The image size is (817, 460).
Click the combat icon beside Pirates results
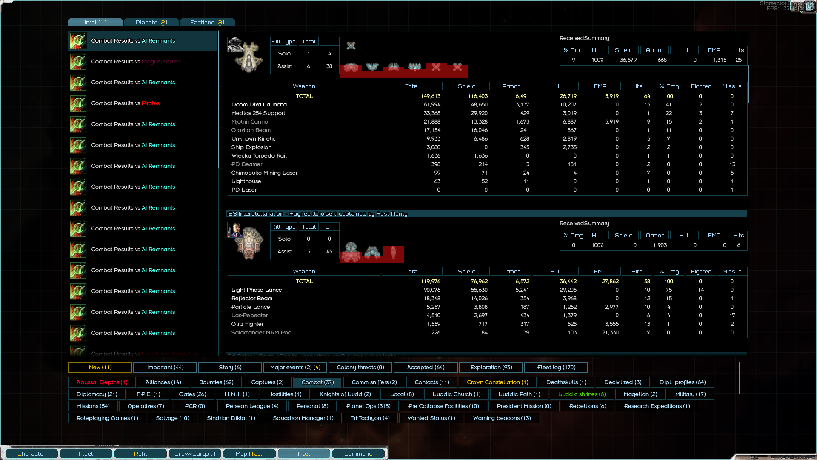(x=78, y=103)
